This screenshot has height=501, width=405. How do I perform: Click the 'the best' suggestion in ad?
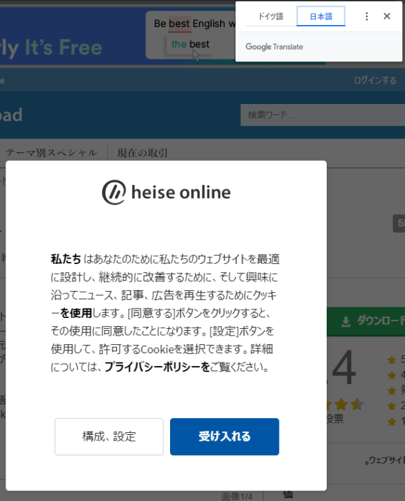click(190, 45)
